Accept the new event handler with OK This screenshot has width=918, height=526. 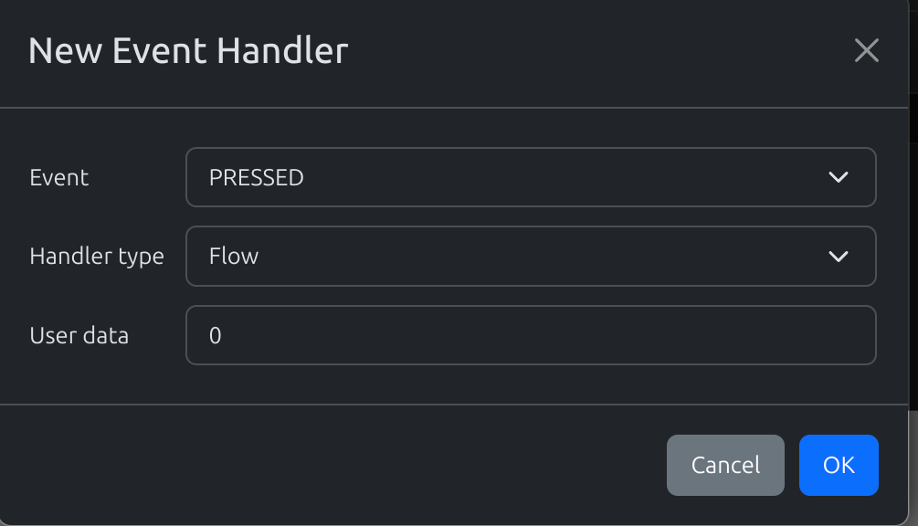click(x=838, y=465)
